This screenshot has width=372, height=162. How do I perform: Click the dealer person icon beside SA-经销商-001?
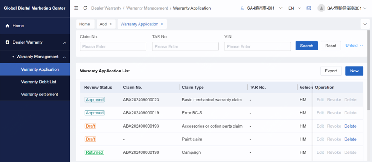coord(242,8)
